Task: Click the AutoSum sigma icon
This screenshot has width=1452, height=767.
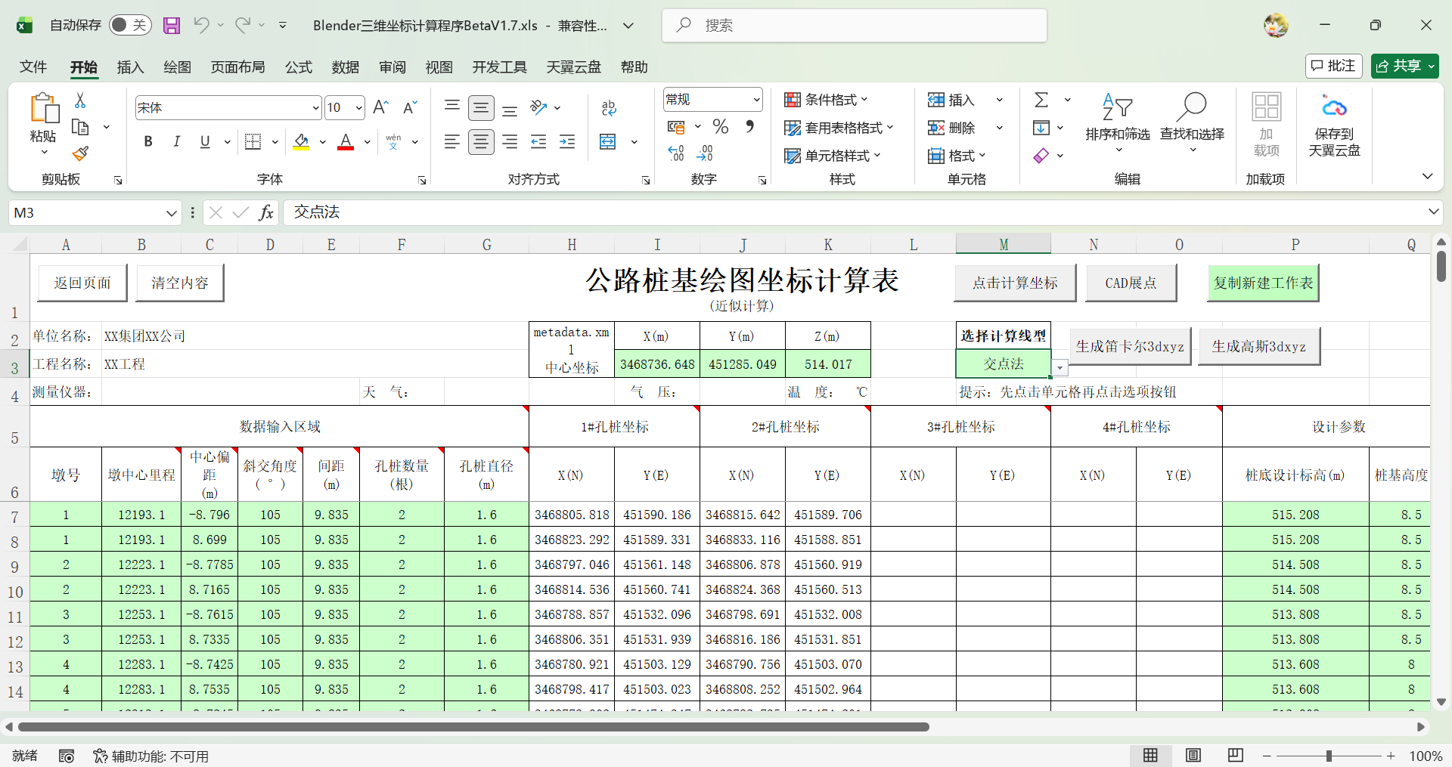Action: coord(1041,100)
